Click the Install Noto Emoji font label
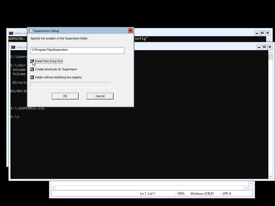Screen dimensions: 275x206 (x=49, y=61)
